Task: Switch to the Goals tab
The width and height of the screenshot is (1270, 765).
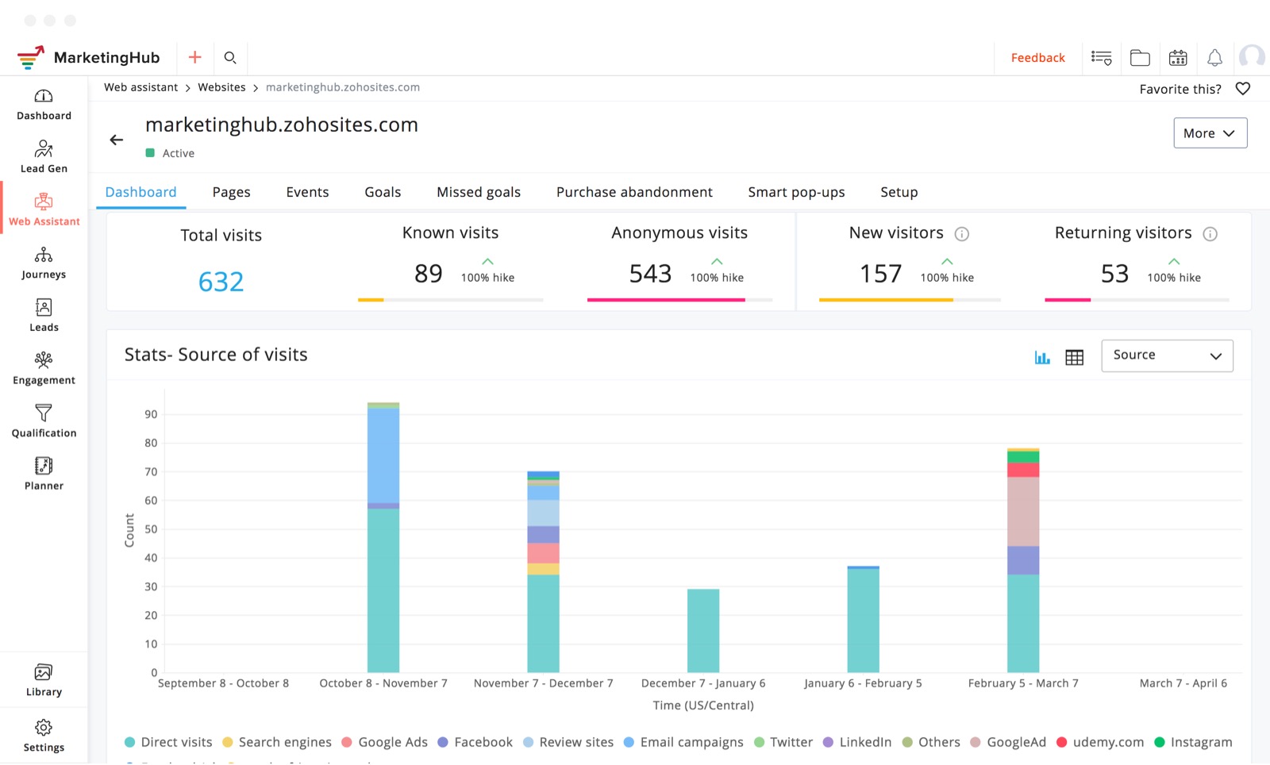Action: pyautogui.click(x=383, y=192)
